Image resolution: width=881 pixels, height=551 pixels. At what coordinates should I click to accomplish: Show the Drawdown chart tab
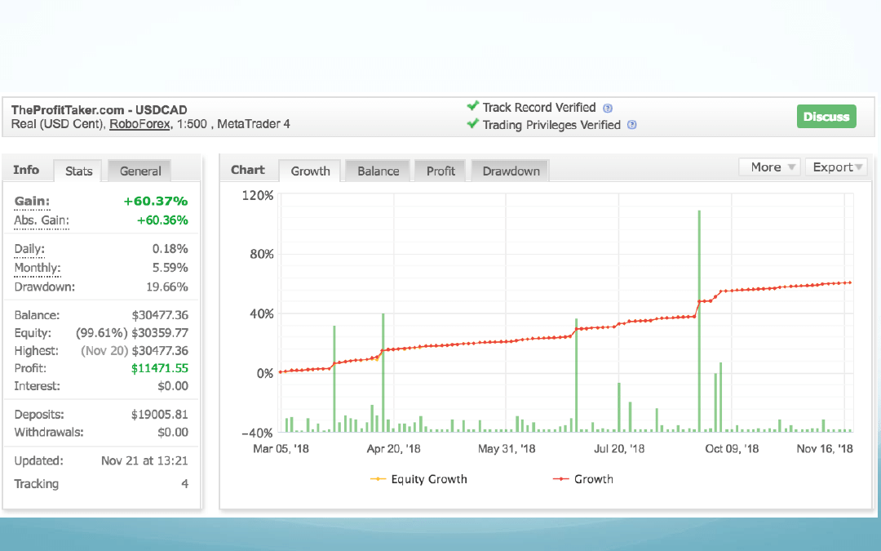(511, 171)
